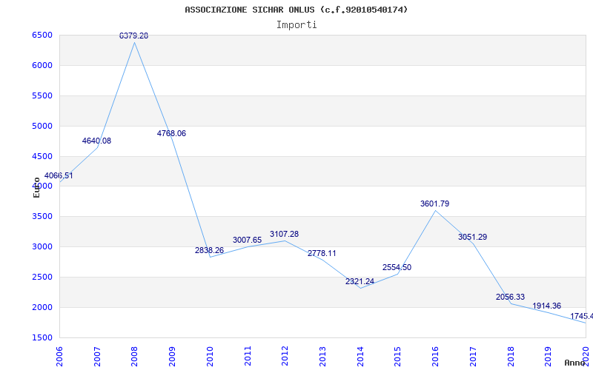Click the 2006 year axis label
The width and height of the screenshot is (593, 370).
(x=59, y=357)
